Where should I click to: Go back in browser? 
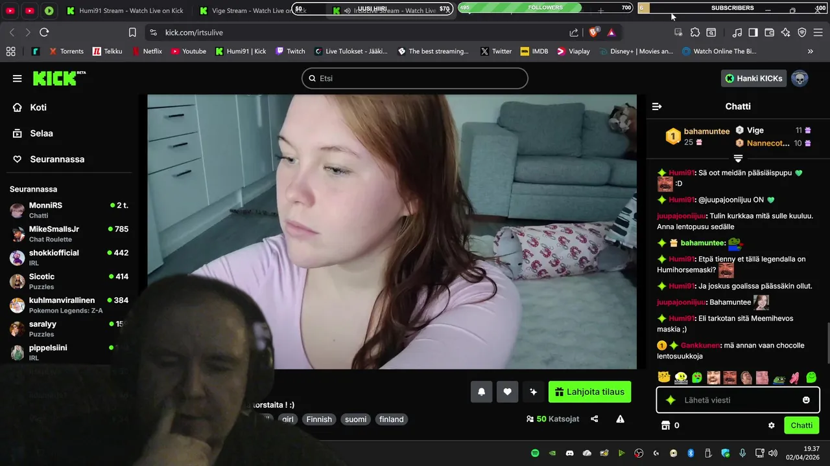(x=12, y=32)
